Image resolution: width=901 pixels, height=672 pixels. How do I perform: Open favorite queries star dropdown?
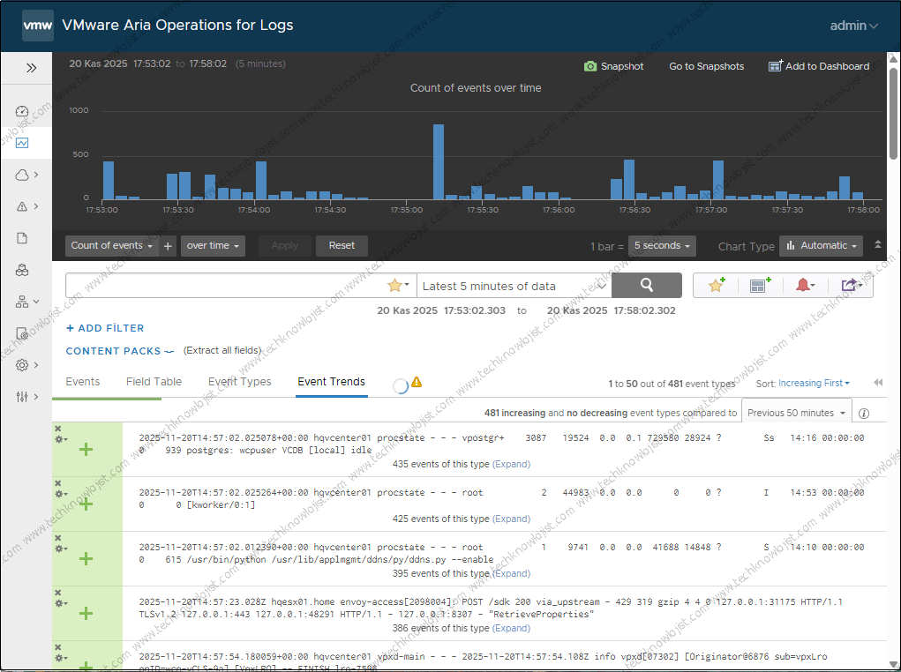pos(398,286)
